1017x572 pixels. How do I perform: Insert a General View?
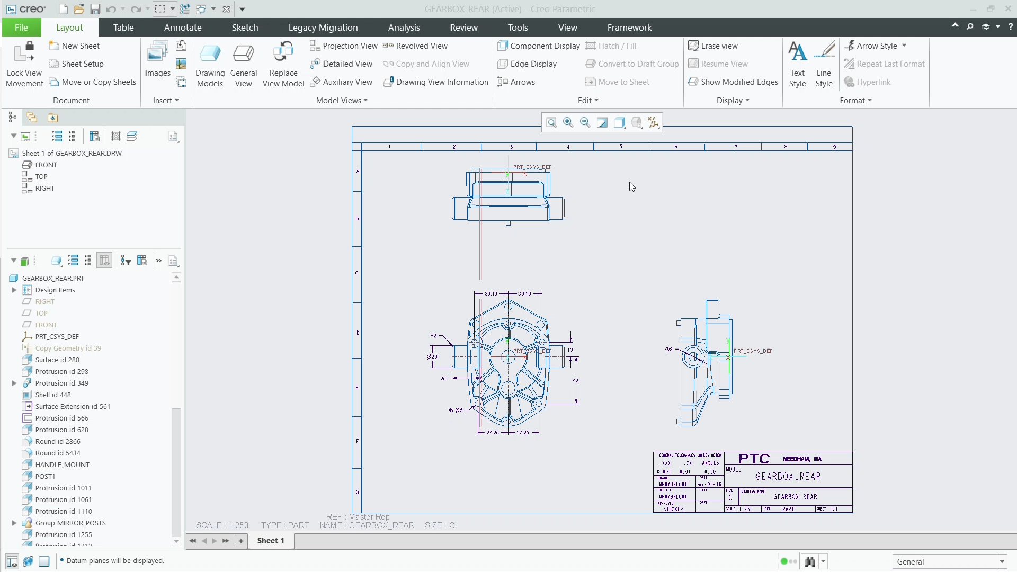(244, 64)
